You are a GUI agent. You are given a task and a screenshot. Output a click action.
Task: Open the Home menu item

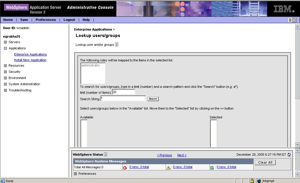8,20
